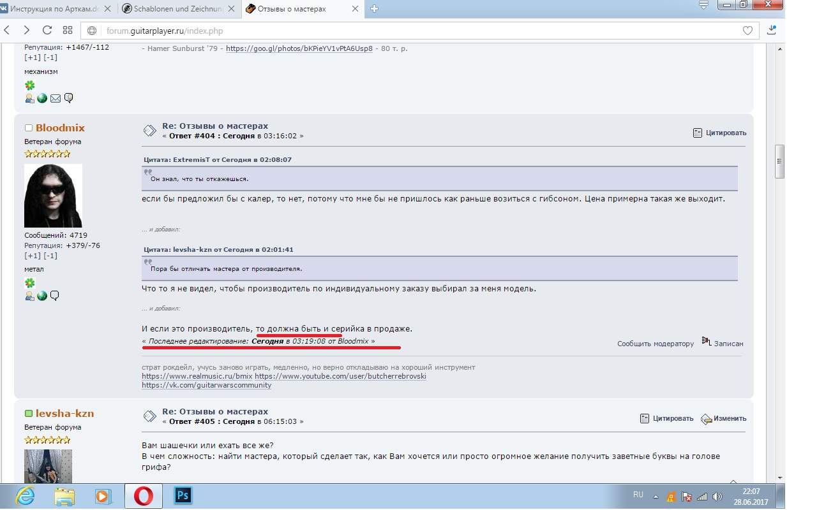Open the YouTube butcherrebrovski signature link
817x510 pixels.
coord(340,376)
